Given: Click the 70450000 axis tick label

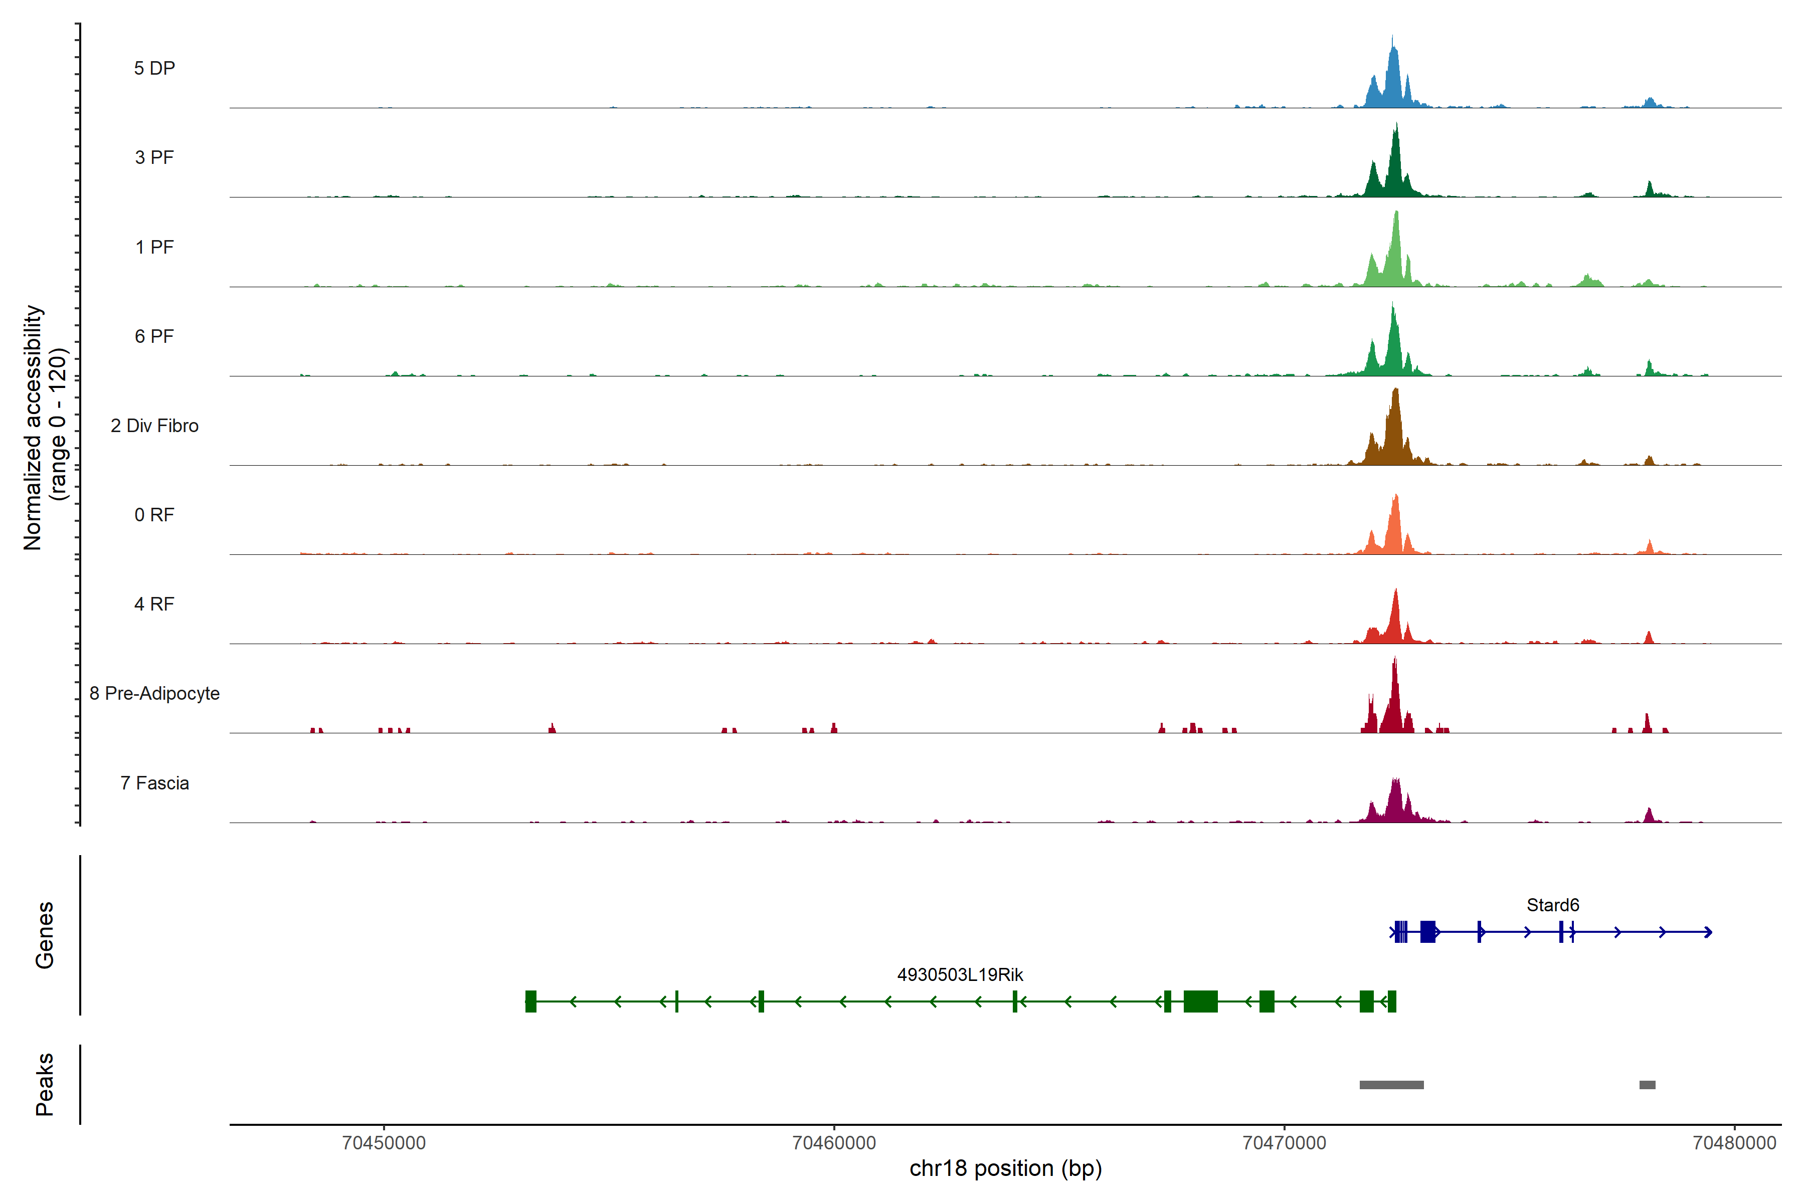Looking at the screenshot, I should coord(384,1142).
